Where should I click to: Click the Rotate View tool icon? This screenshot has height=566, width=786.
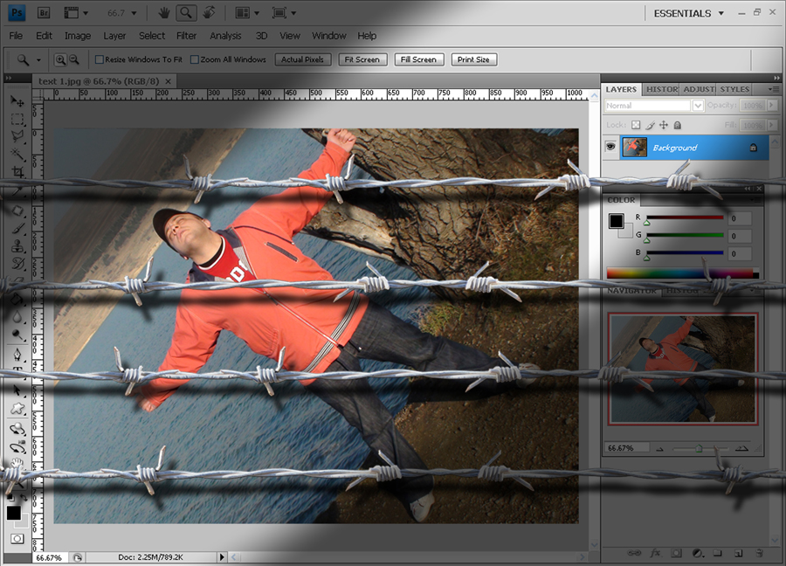[x=208, y=13]
